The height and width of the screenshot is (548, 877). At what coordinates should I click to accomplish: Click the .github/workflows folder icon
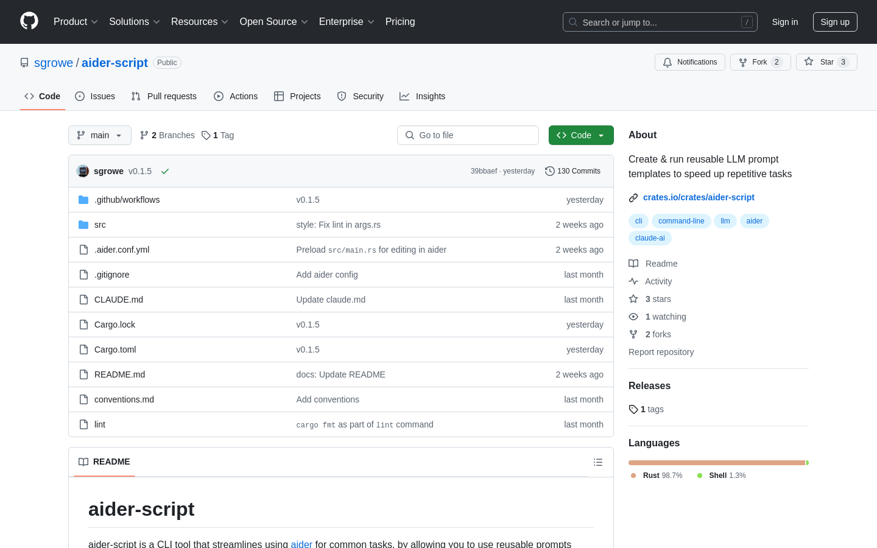tap(83, 200)
